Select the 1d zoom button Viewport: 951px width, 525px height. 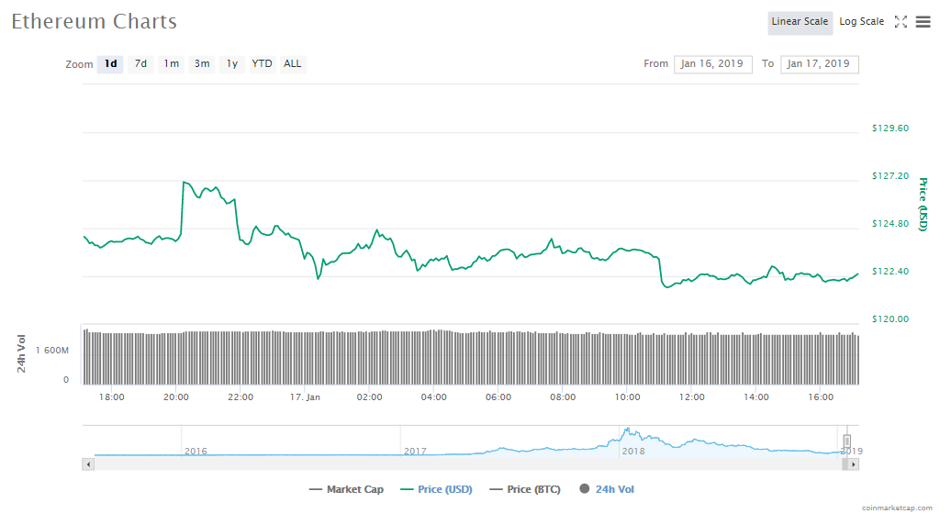pyautogui.click(x=110, y=64)
